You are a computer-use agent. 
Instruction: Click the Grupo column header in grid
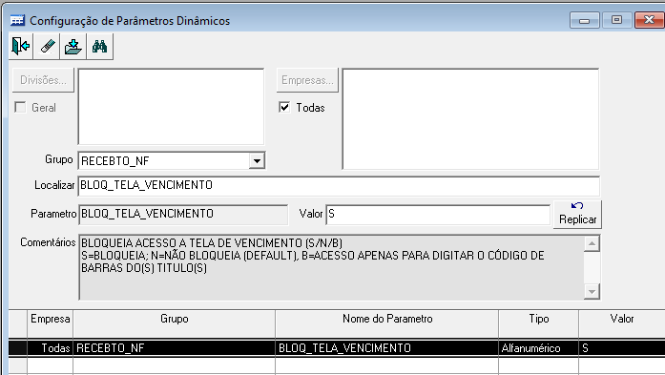[x=174, y=323]
